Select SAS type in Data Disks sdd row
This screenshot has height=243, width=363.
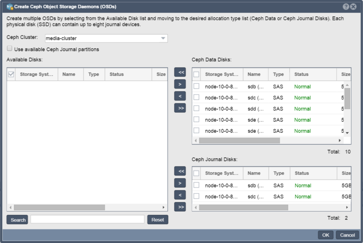coord(278,109)
